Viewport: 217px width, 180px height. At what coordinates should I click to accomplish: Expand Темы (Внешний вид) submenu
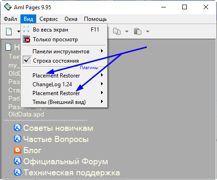click(64, 102)
